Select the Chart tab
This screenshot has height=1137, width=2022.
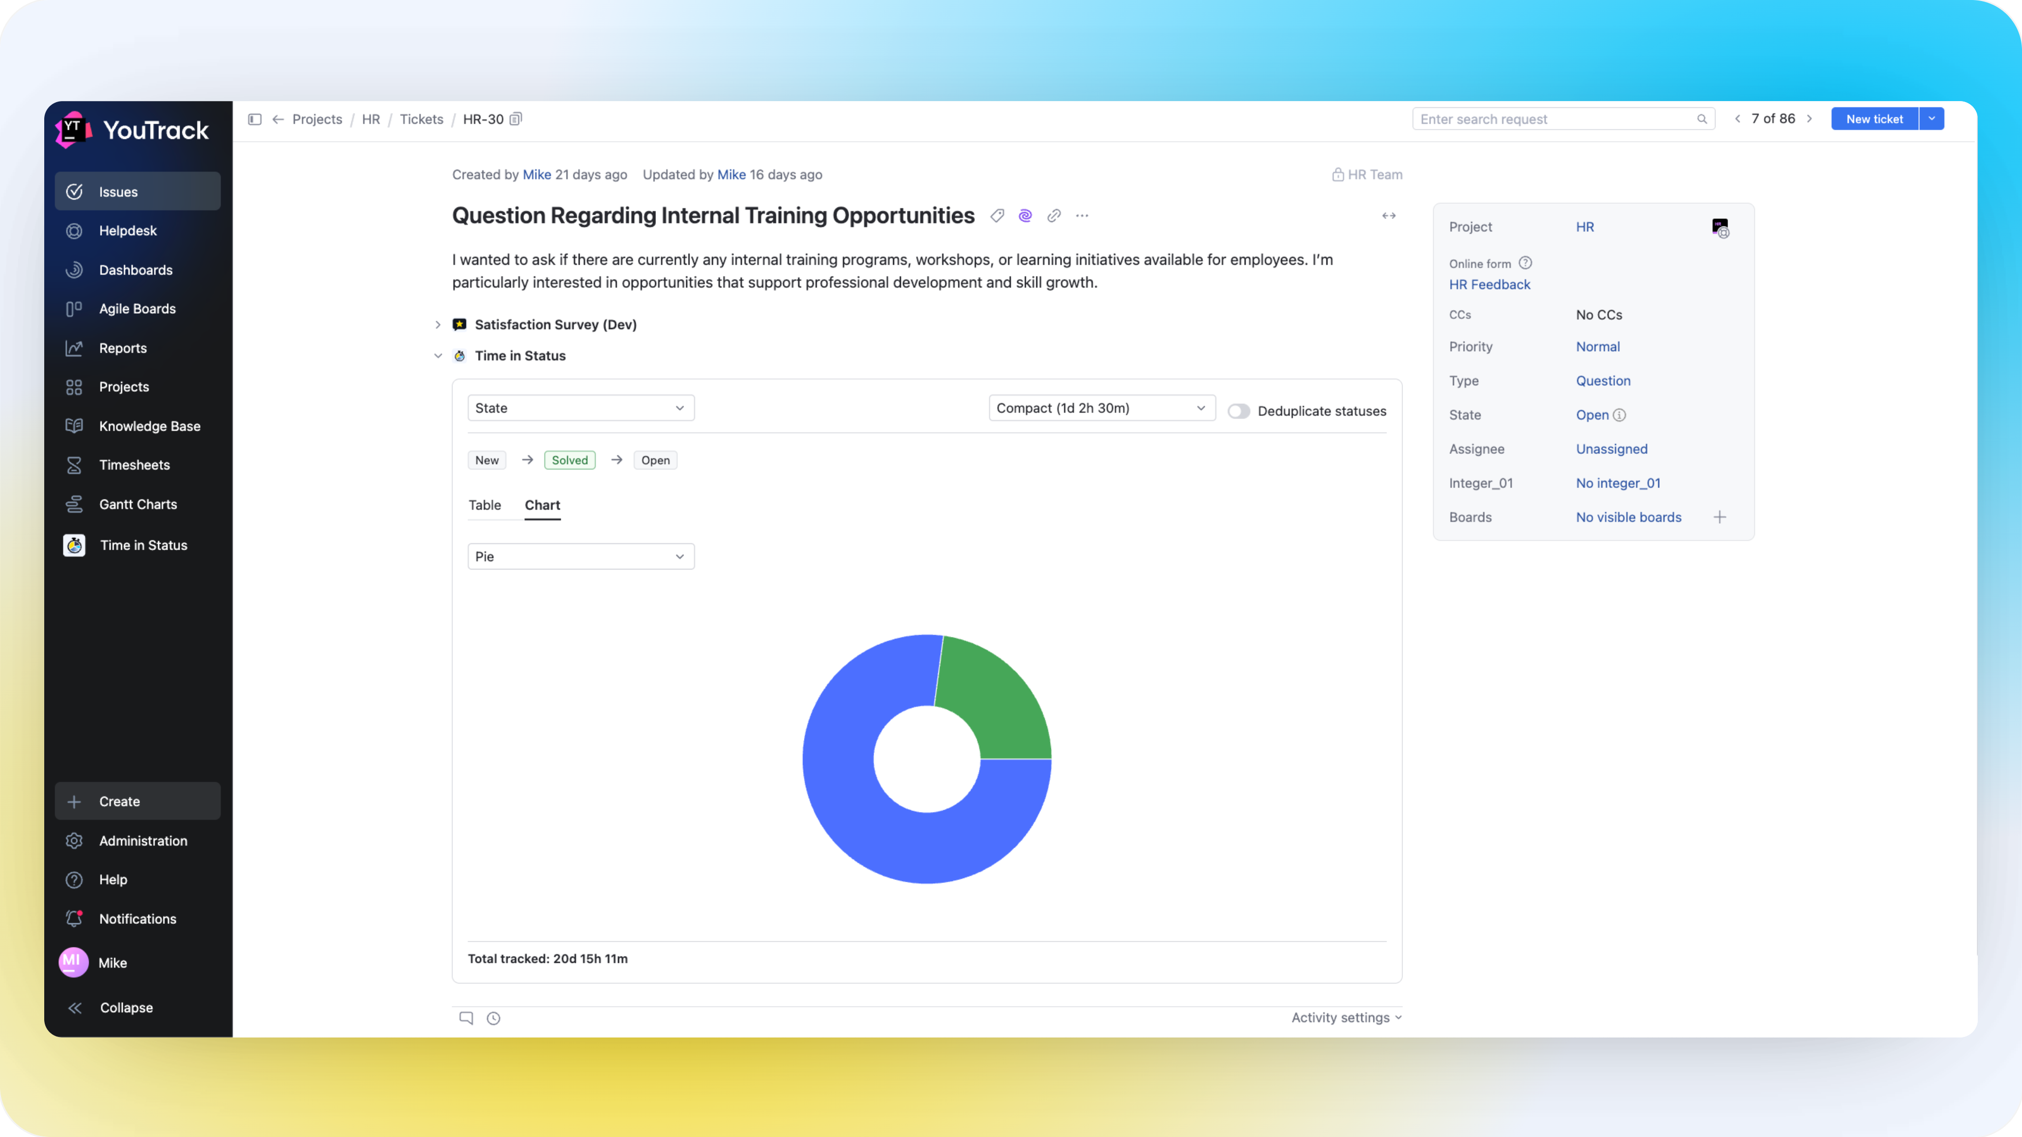(x=542, y=505)
